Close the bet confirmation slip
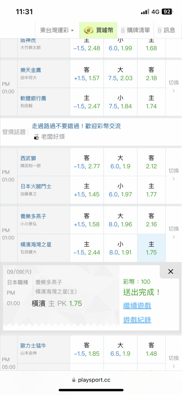The image size is (182, 395). pos(171,272)
